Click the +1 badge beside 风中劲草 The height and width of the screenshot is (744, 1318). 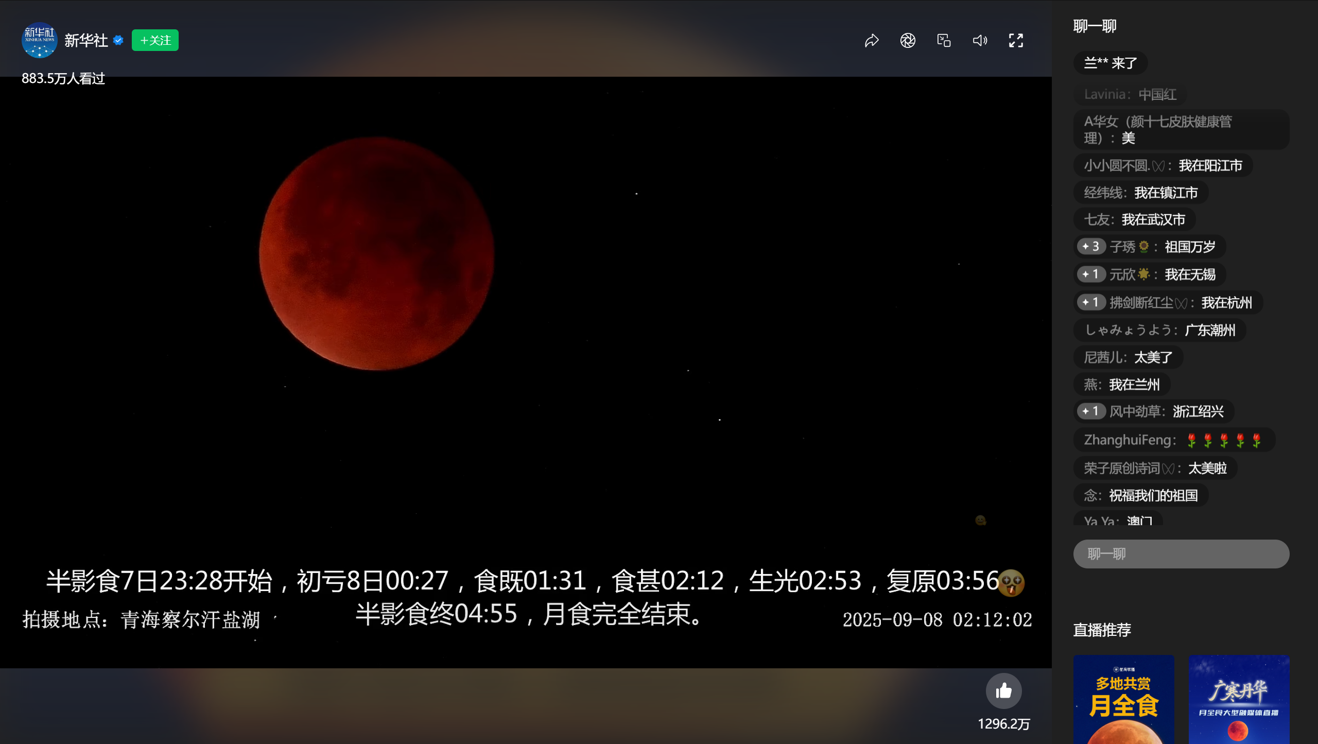click(1090, 411)
